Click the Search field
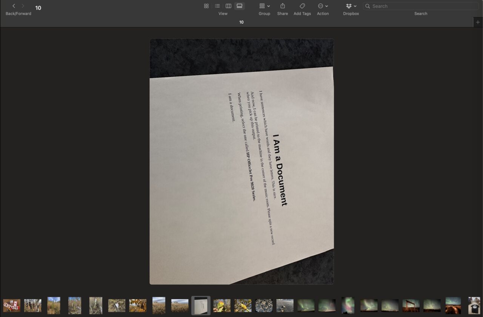 423,6
